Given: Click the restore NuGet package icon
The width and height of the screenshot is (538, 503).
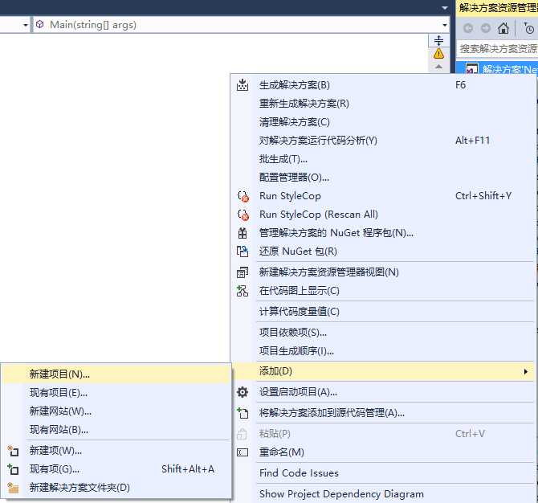Looking at the screenshot, I should [x=243, y=251].
